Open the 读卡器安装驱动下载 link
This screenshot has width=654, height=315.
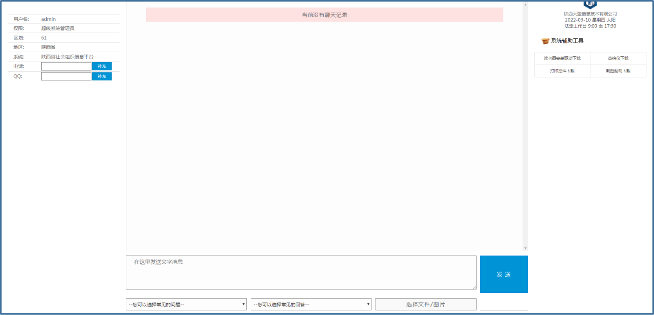coord(562,58)
